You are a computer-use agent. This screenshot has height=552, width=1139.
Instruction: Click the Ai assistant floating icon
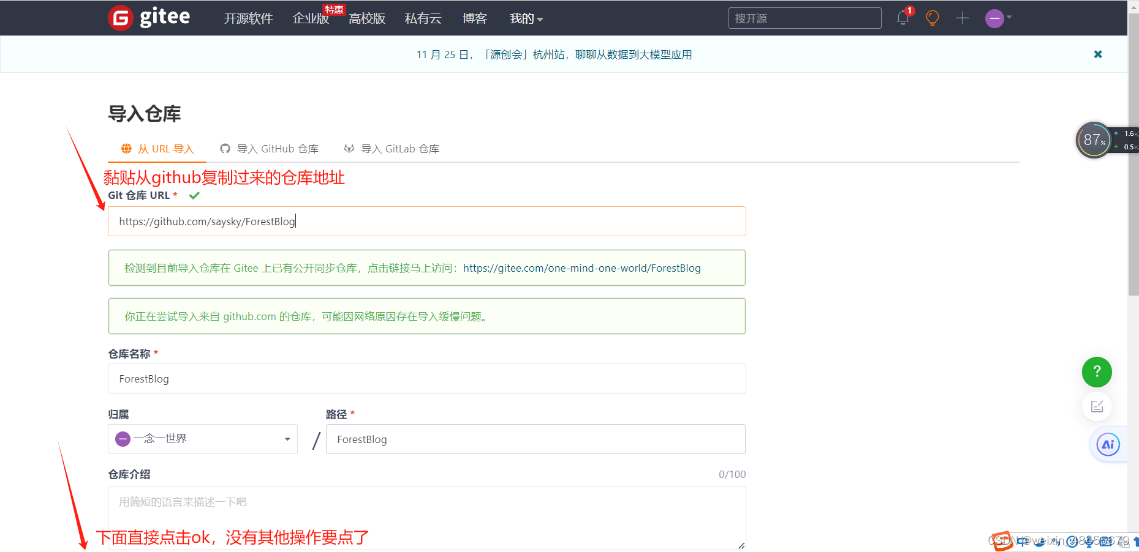1107,444
